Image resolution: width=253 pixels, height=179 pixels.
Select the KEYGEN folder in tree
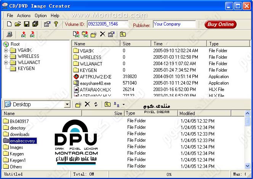coord(26,69)
